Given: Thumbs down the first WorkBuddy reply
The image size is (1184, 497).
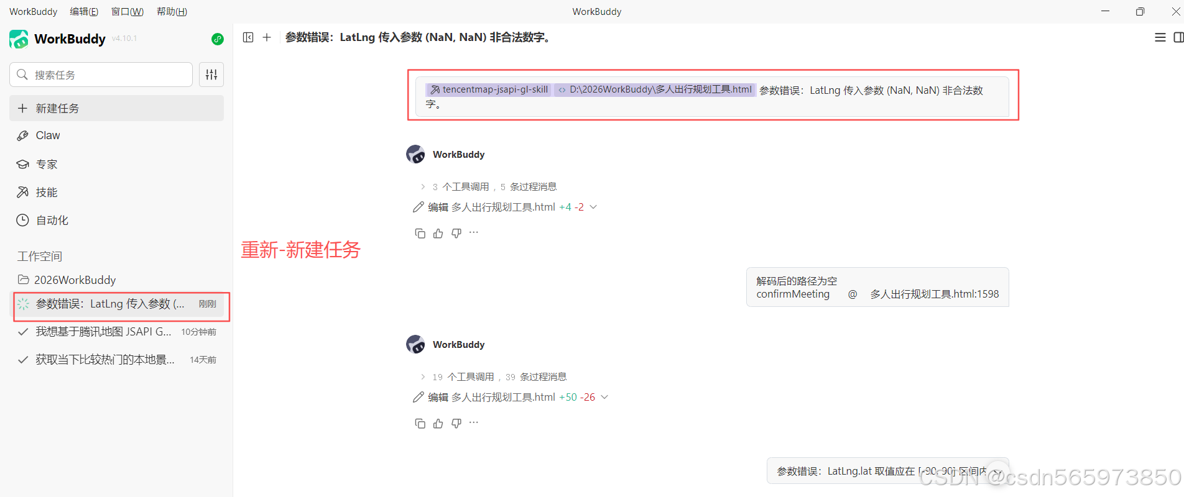Looking at the screenshot, I should click(x=456, y=233).
